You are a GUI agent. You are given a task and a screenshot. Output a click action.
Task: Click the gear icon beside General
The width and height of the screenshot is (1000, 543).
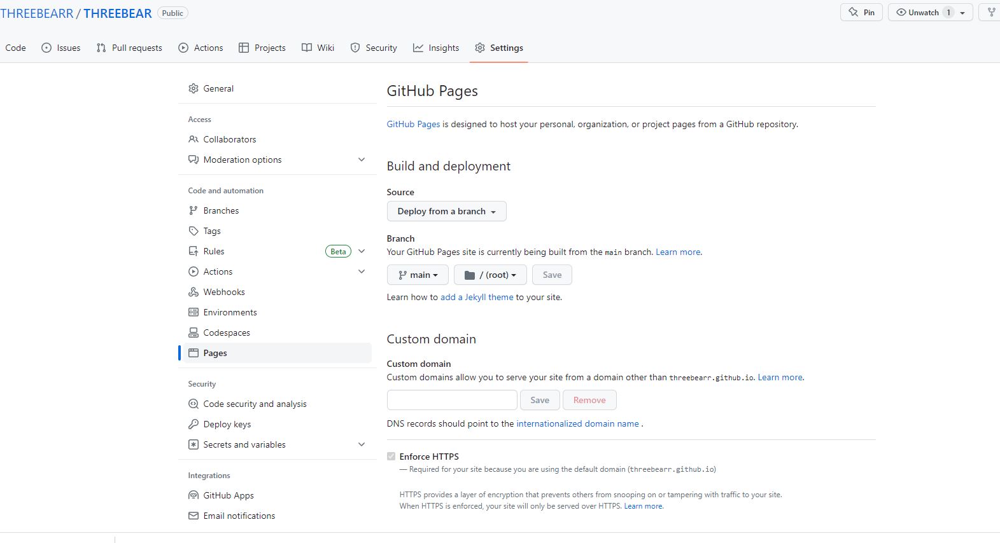point(194,88)
